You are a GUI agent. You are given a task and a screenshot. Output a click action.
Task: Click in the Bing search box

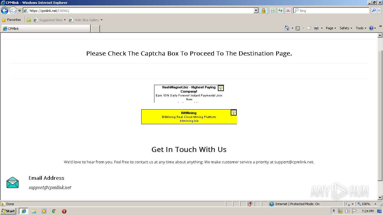(332, 11)
